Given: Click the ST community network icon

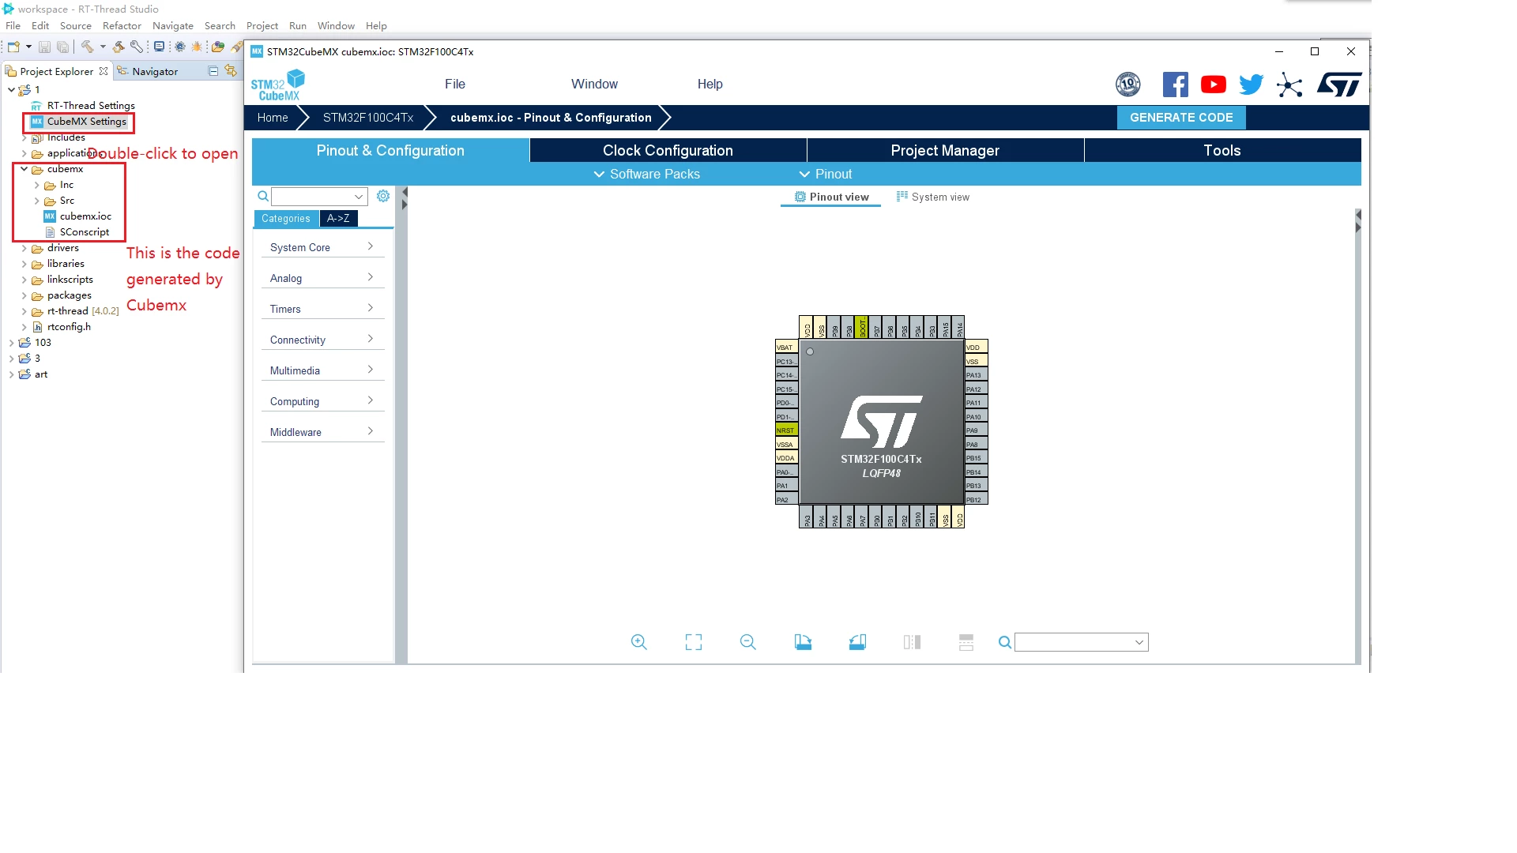Looking at the screenshot, I should click(x=1289, y=85).
